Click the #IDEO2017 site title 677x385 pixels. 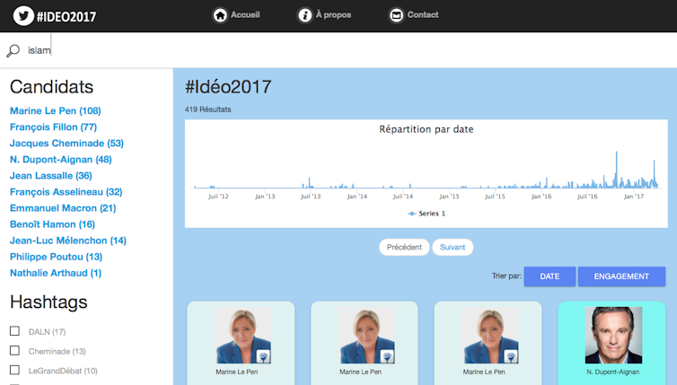tap(66, 17)
